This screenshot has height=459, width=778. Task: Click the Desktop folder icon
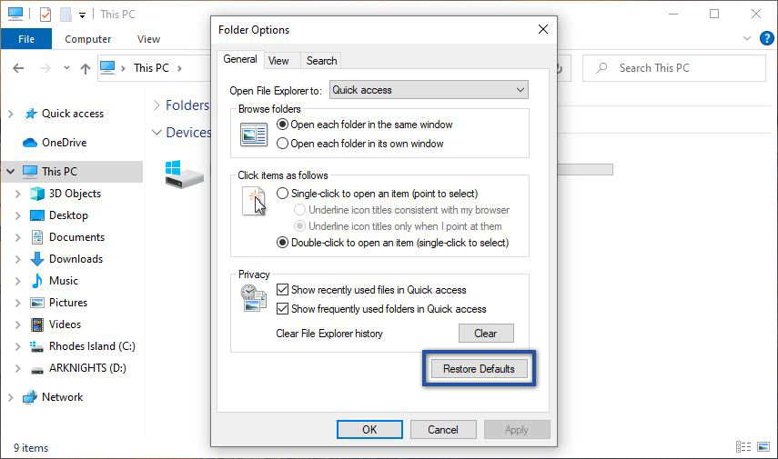point(37,215)
